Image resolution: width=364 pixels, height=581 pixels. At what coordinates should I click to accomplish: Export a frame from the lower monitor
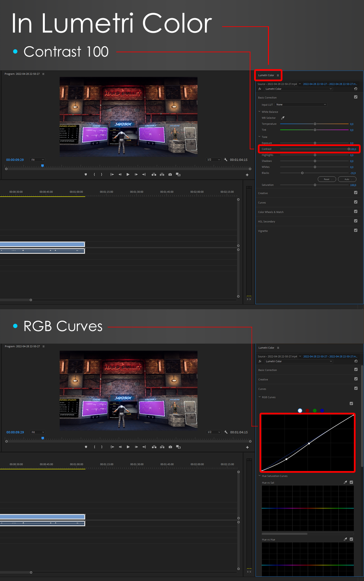(171, 447)
